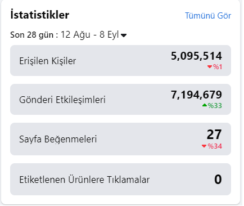Open Etiketlenen Ürünlere Tıklamalar card

tap(120, 179)
